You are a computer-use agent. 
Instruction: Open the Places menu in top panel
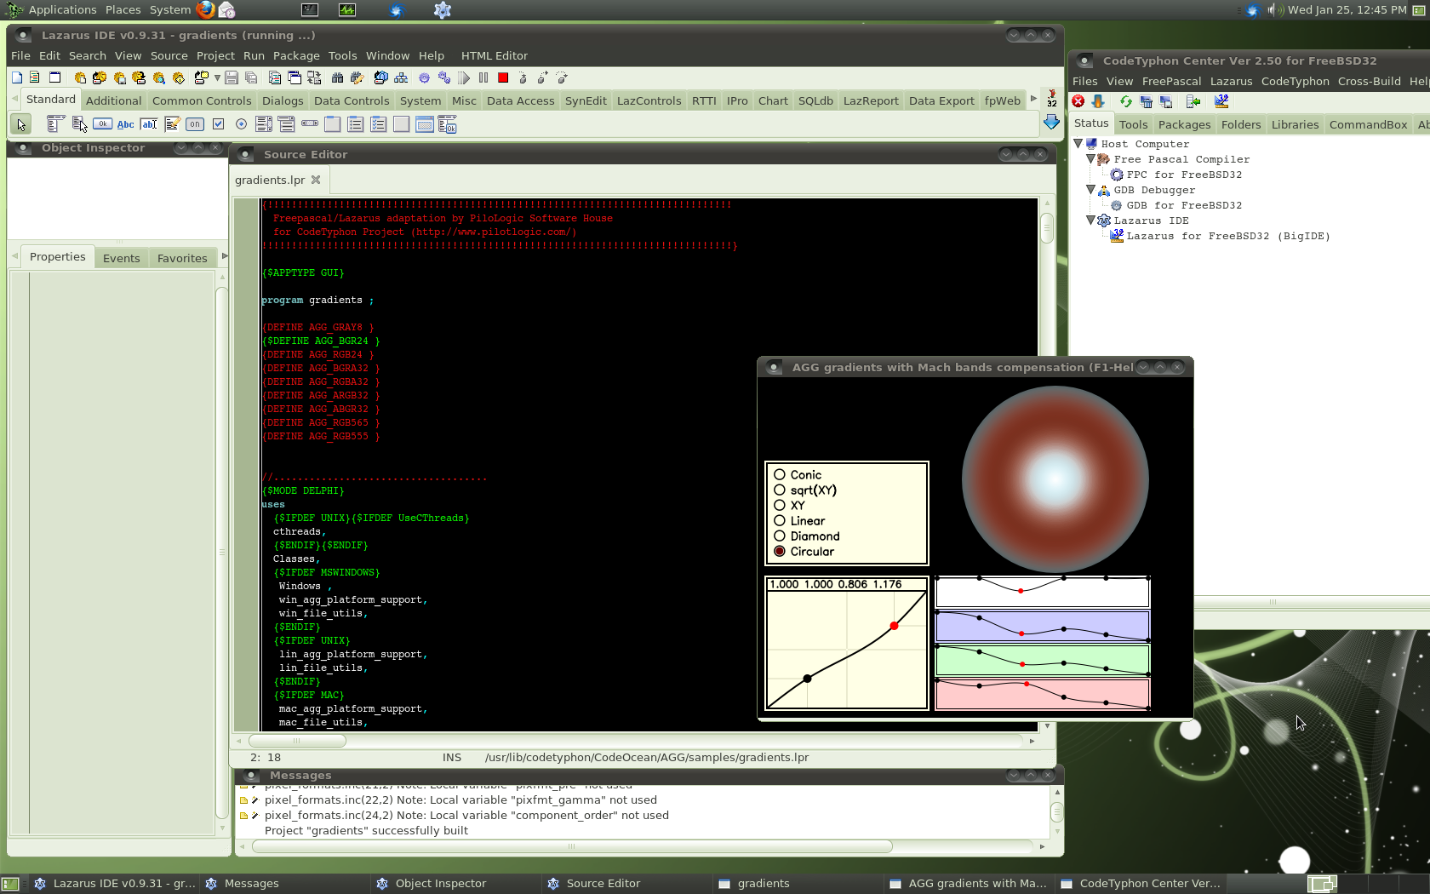pos(123,9)
